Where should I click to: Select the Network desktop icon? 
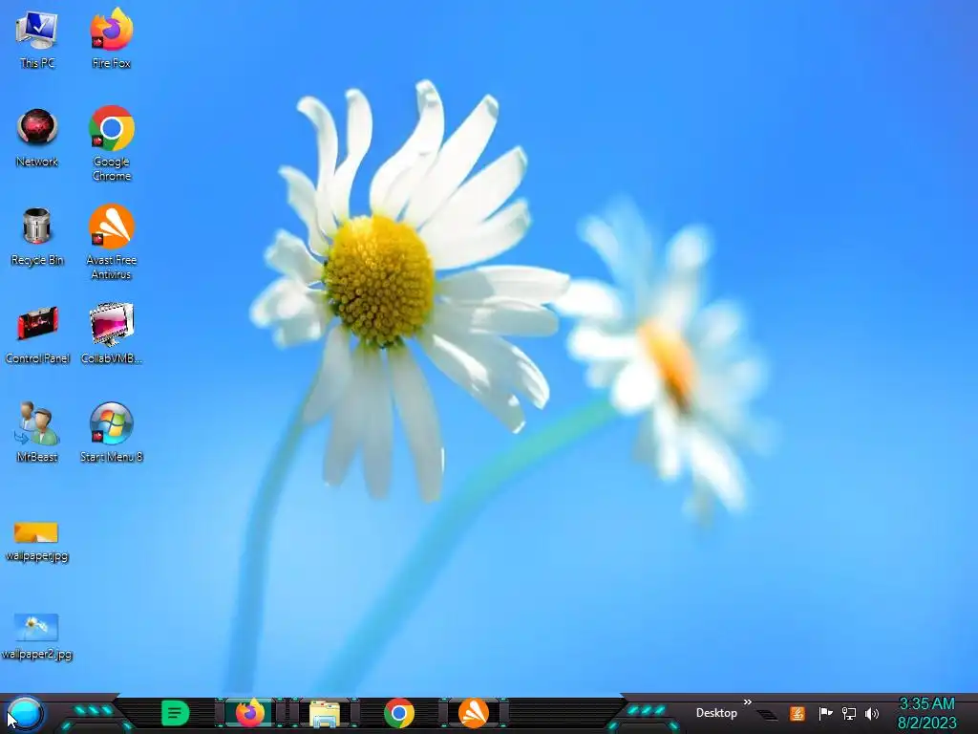pos(37,138)
